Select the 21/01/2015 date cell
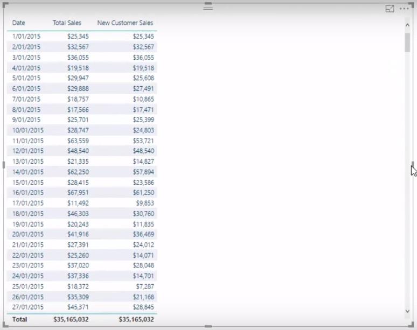417x330 pixels. [28, 245]
